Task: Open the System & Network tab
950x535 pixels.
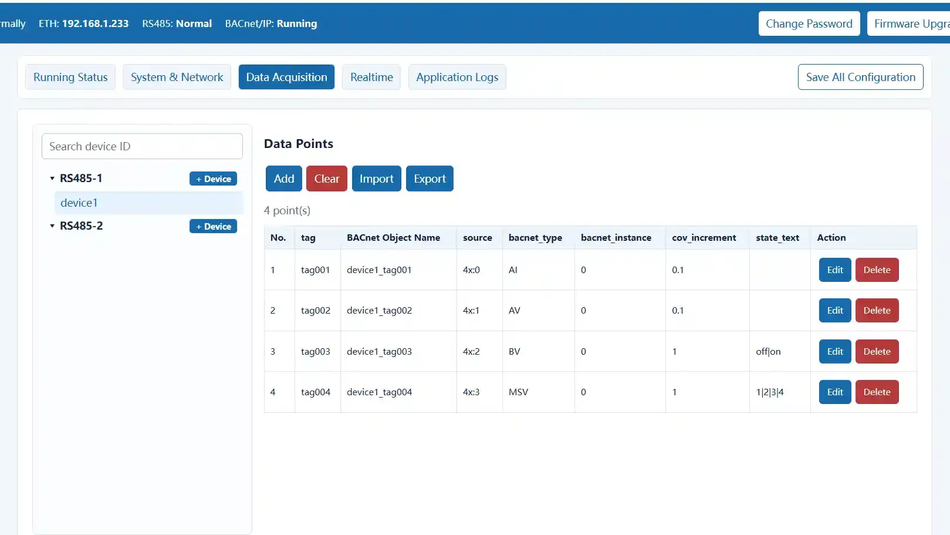Action: tap(177, 77)
